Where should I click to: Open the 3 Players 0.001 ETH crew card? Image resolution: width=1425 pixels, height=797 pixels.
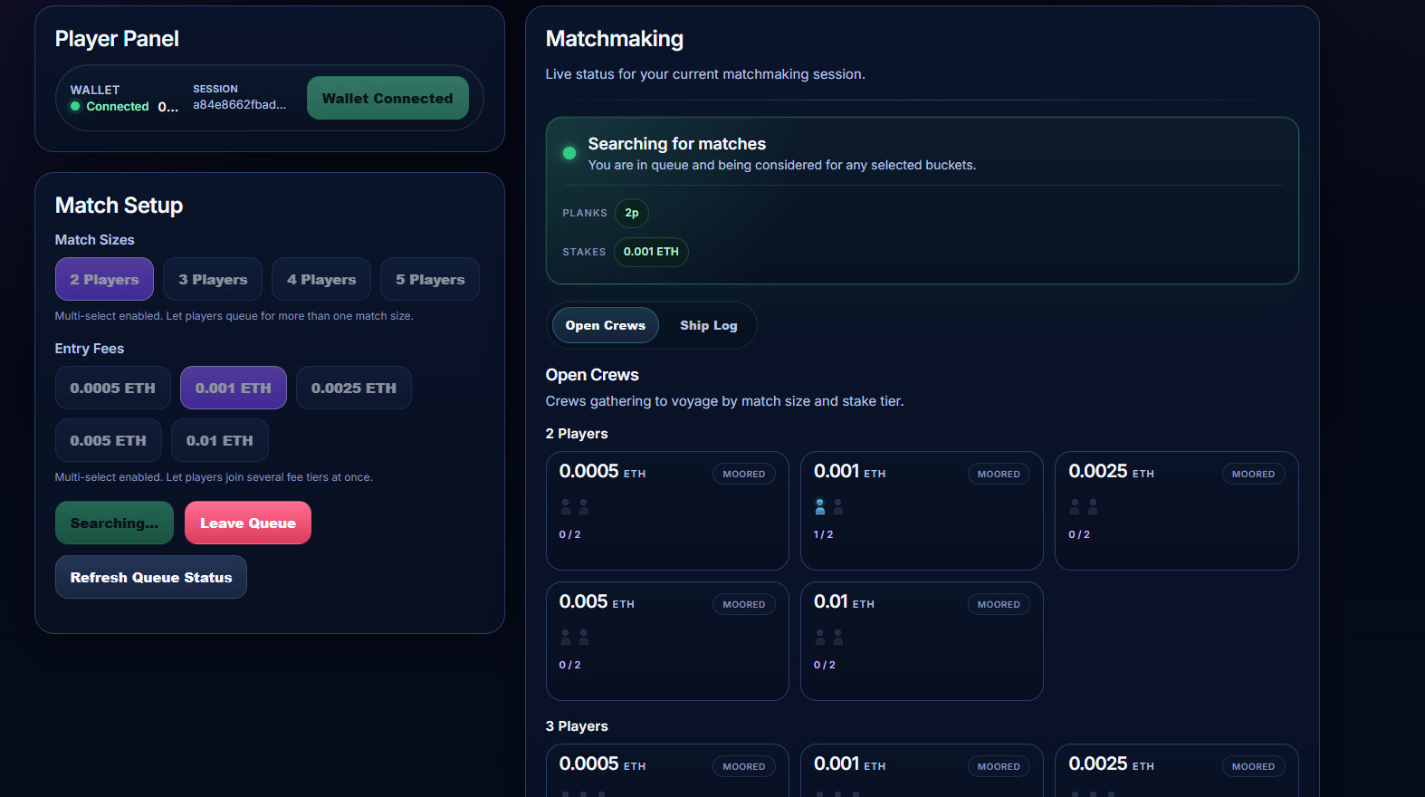(x=922, y=771)
